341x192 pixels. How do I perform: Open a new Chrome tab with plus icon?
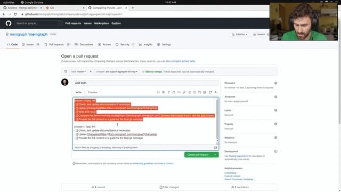click(x=133, y=8)
